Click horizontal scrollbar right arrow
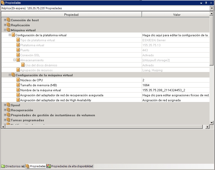The image size is (215, 170). point(207,127)
